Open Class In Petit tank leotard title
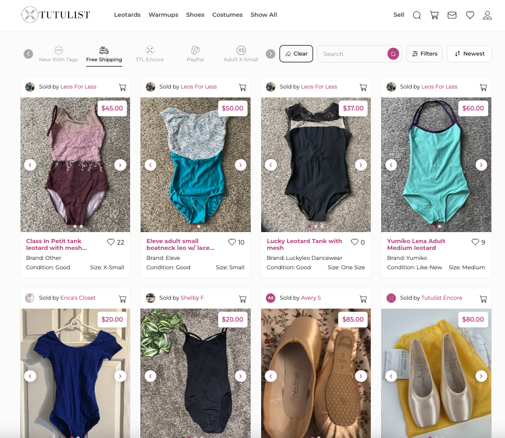Image resolution: width=505 pixels, height=438 pixels. point(56,244)
